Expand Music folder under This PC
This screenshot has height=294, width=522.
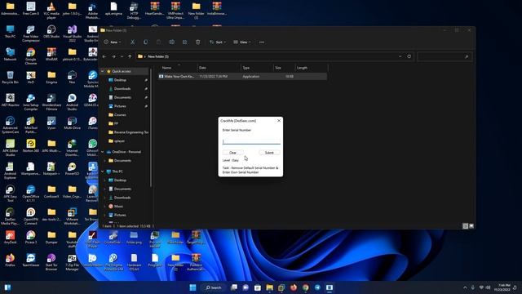(105, 207)
